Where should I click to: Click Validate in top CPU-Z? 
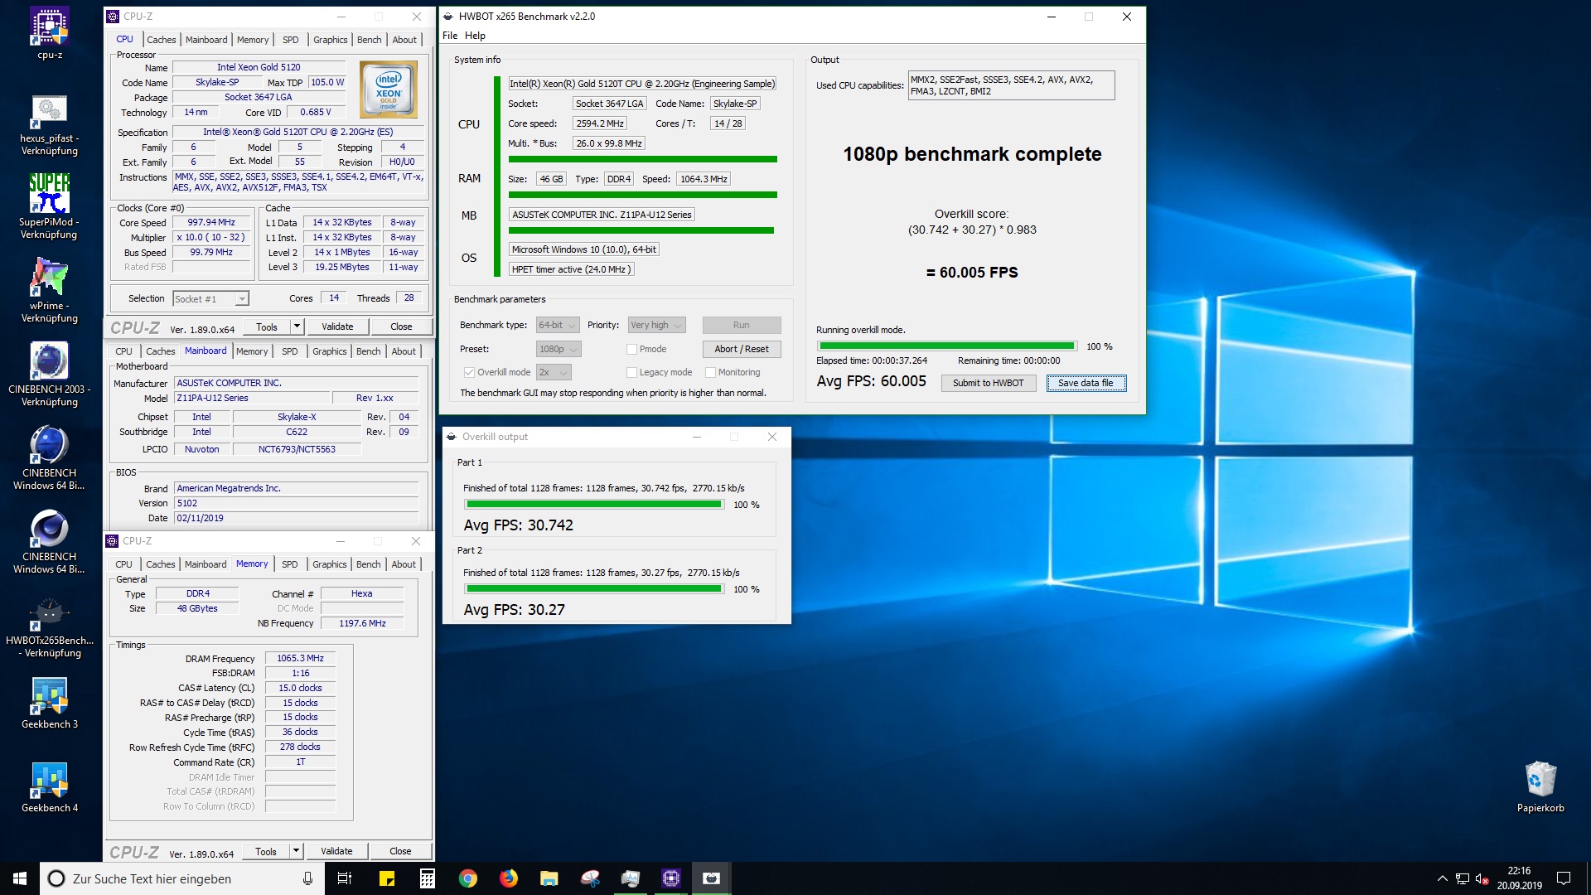[337, 327]
